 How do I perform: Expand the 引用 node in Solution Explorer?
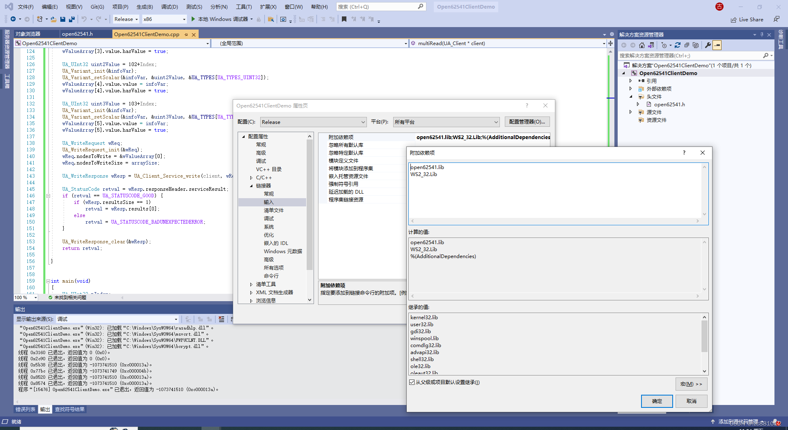(x=631, y=81)
